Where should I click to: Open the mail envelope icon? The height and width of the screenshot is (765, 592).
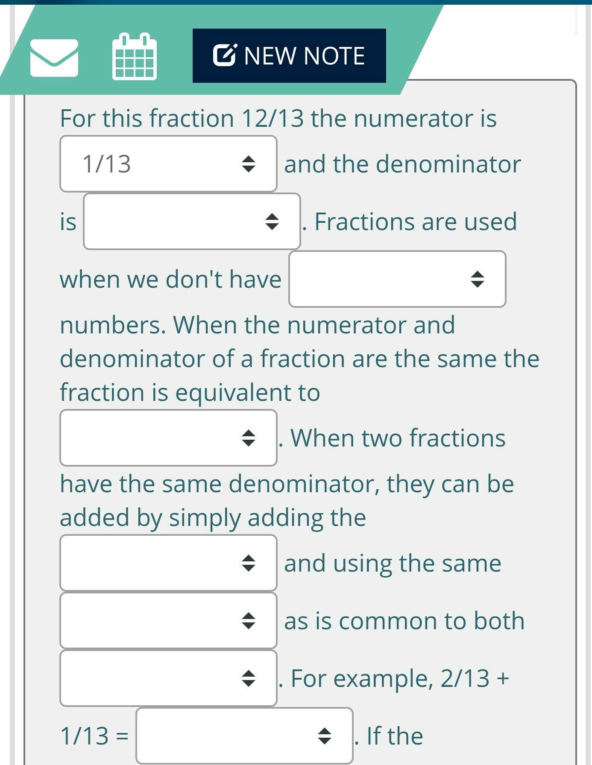click(54, 58)
